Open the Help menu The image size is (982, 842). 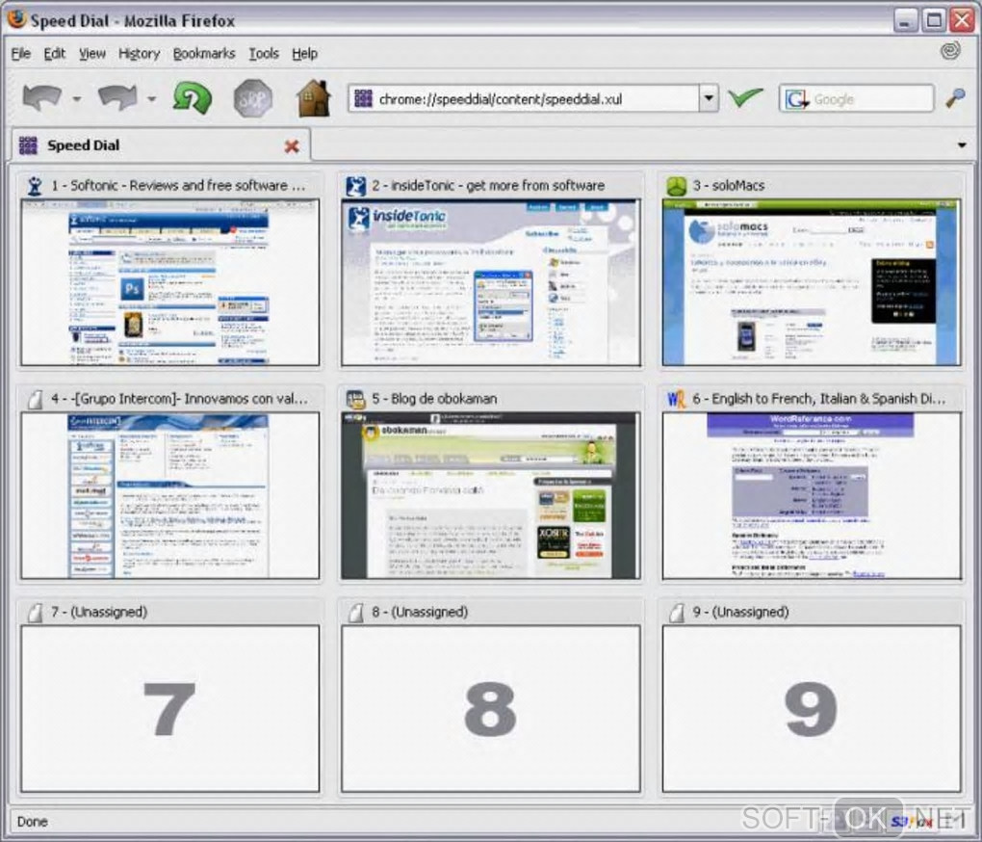coord(304,54)
